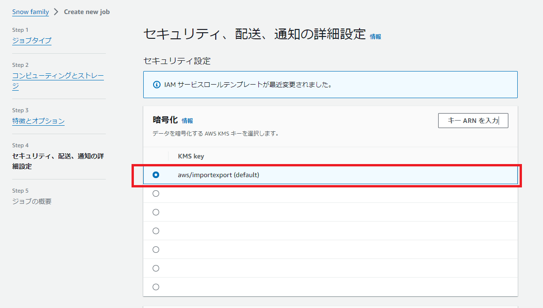The image size is (543, 308).
Task: Select the last KMS key radio button
Action: pyautogui.click(x=156, y=287)
